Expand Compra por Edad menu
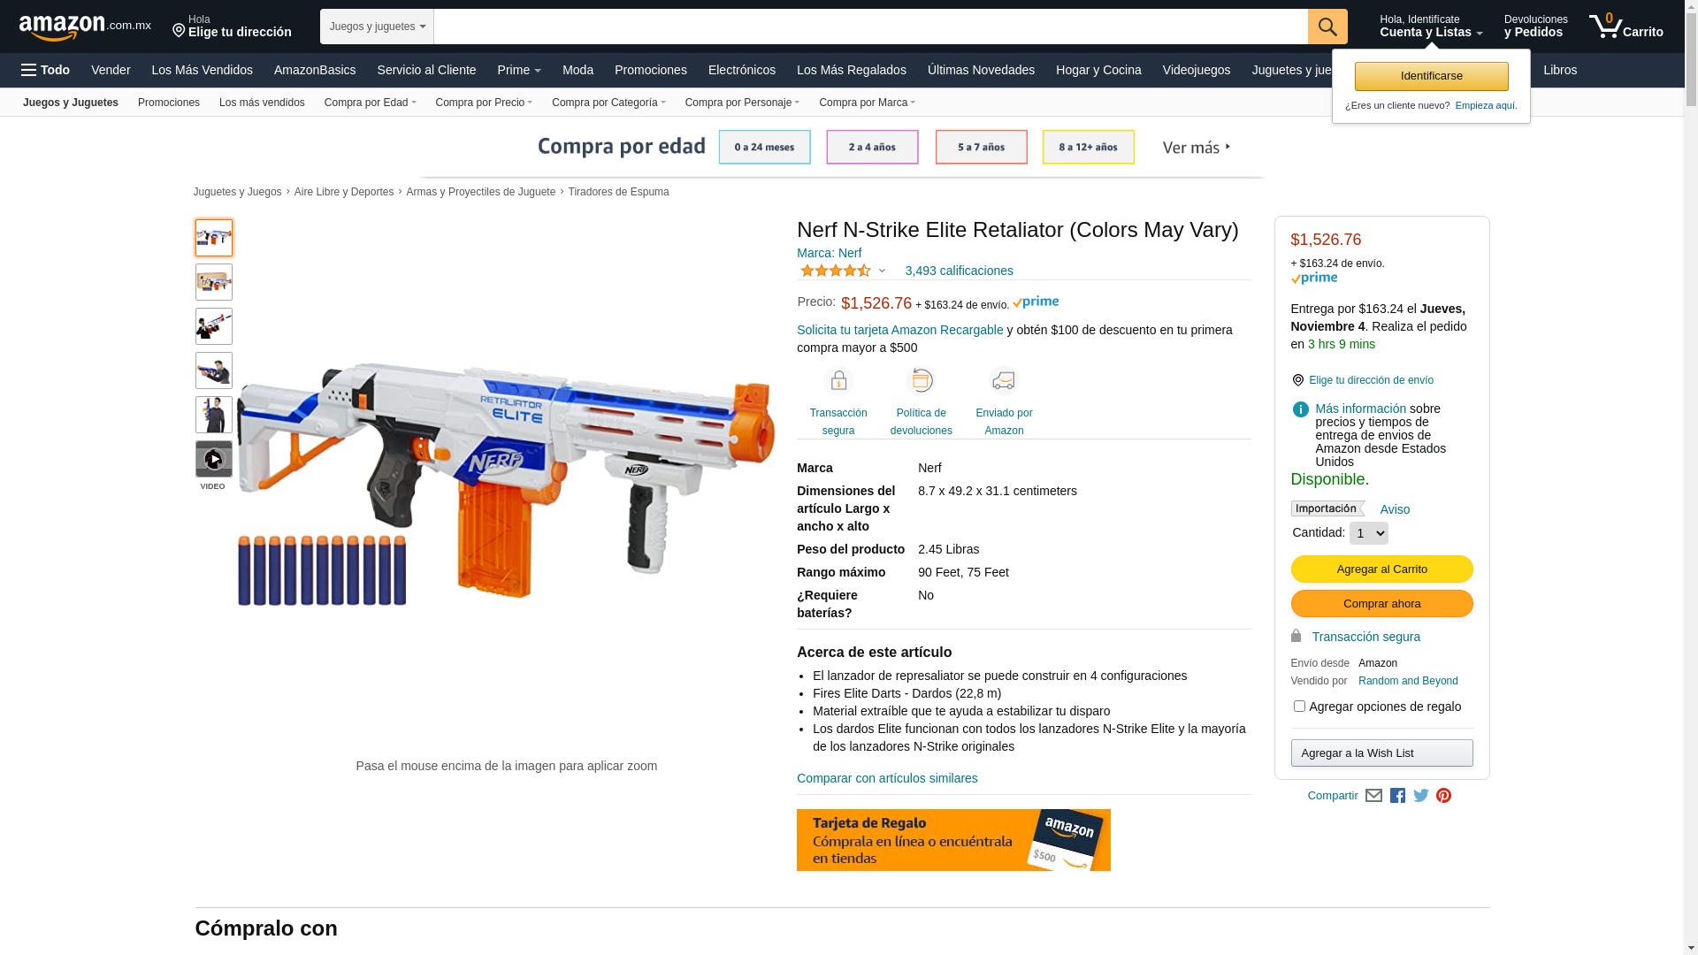The width and height of the screenshot is (1698, 955). tap(370, 103)
